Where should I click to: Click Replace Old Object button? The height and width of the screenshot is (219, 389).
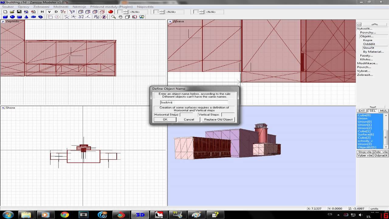tap(218, 119)
